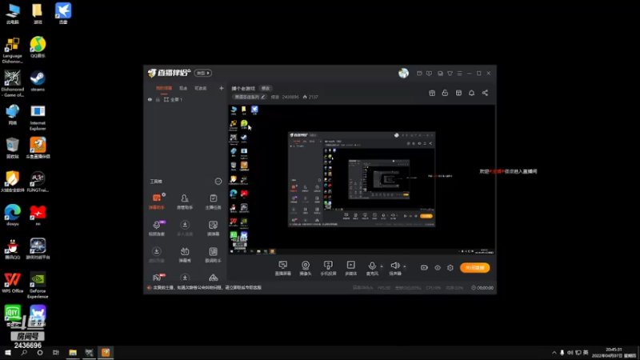Open the 弹幕秀 danmaku show tool
Viewport: 640px width, 360px height.
tap(185, 254)
